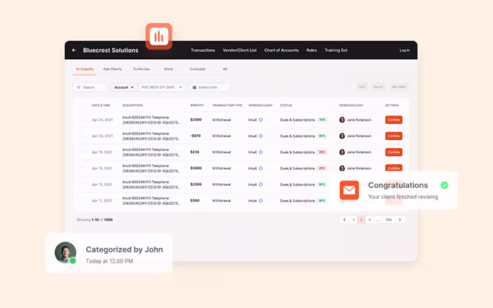This screenshot has height=308, width=493.
Task: Open the Select date picker
Action: pos(209,87)
